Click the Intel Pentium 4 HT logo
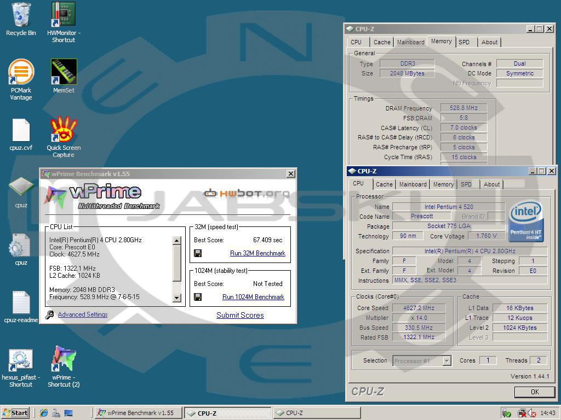The image size is (561, 420). [x=526, y=221]
